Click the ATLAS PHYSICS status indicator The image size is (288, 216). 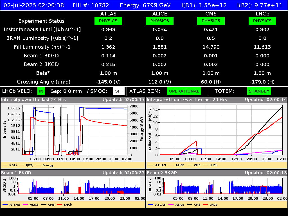[108, 21]
